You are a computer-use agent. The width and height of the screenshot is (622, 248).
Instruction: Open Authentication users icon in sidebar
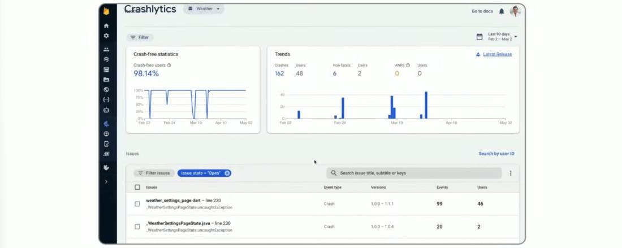(x=106, y=50)
